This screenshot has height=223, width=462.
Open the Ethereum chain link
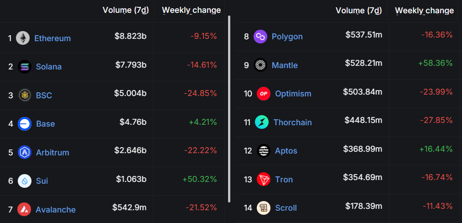pos(52,38)
